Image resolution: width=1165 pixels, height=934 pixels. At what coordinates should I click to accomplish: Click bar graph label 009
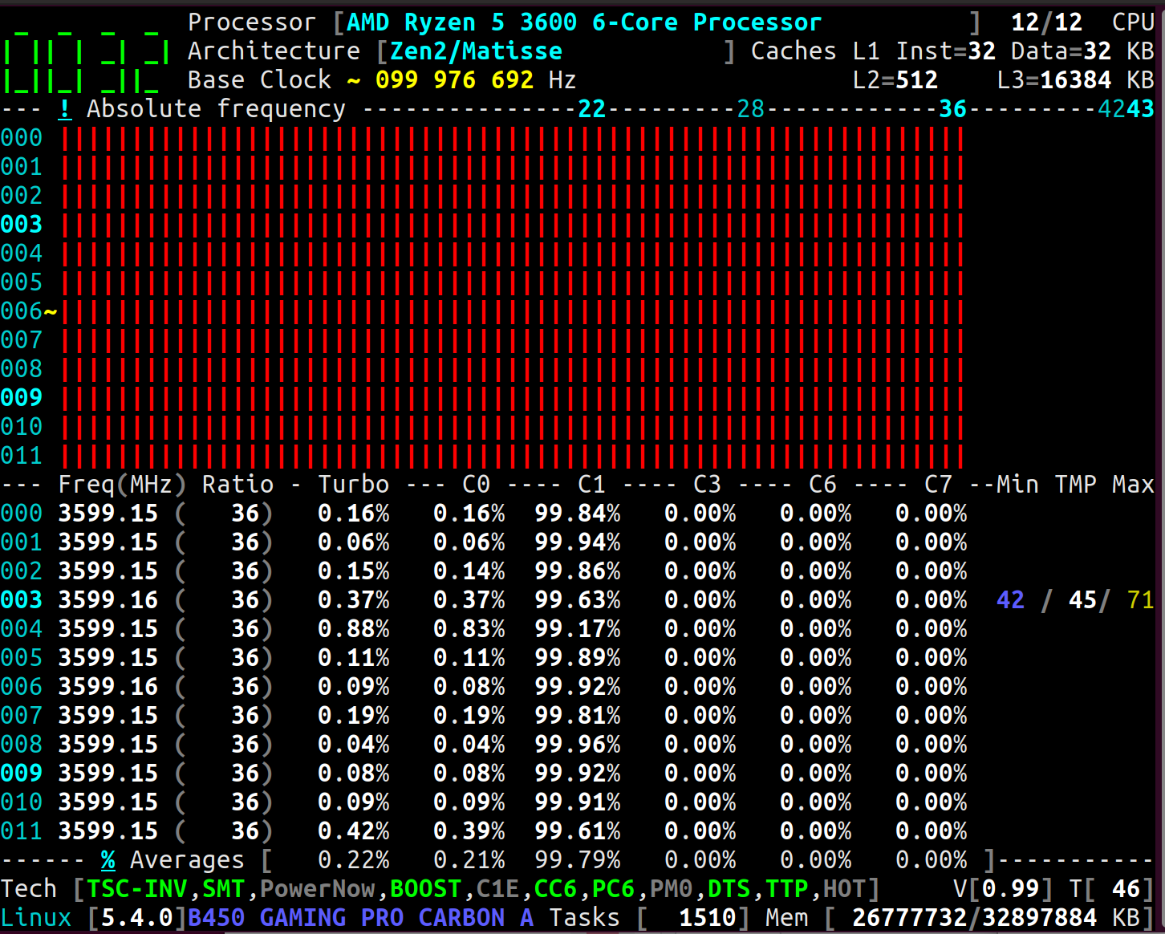pos(22,398)
